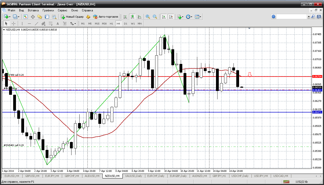Open the chat bubble showing 5
324x185 pixels.
(319, 17)
